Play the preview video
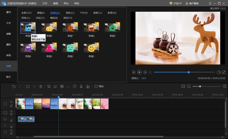Image resolution: width=228 pixels, height=139 pixels. tap(139, 72)
